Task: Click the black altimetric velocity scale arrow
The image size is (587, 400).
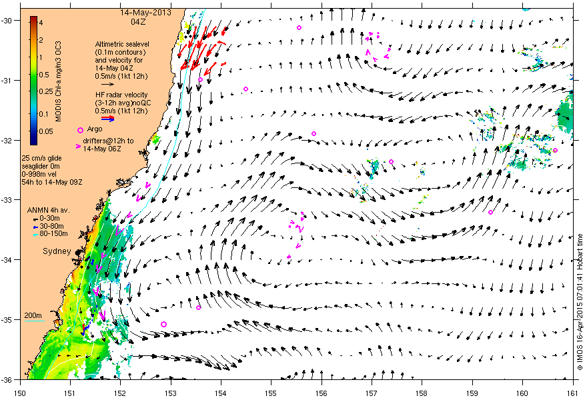Action: pyautogui.click(x=108, y=85)
